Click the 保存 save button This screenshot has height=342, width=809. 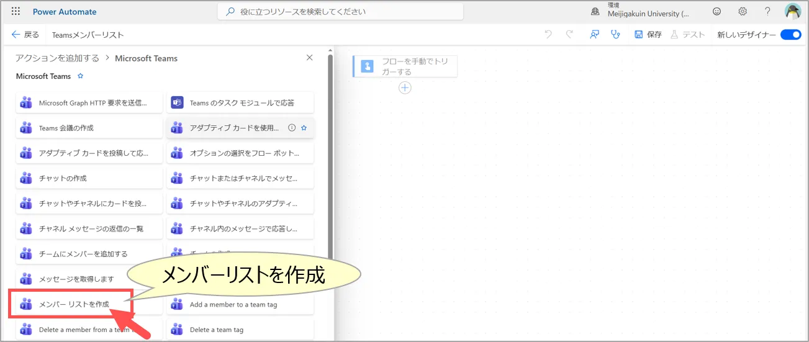coord(648,35)
